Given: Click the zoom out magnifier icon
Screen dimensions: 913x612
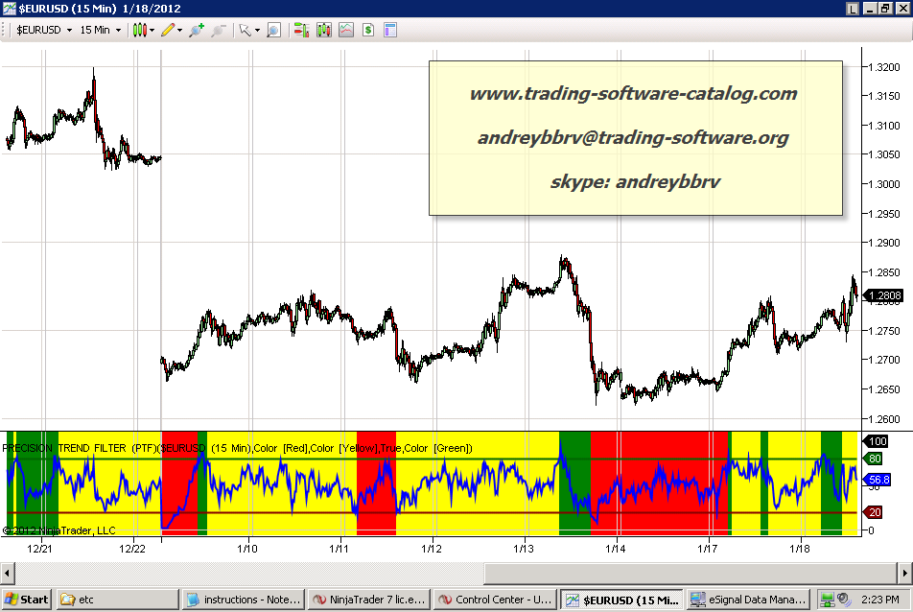Looking at the screenshot, I should click(x=218, y=30).
